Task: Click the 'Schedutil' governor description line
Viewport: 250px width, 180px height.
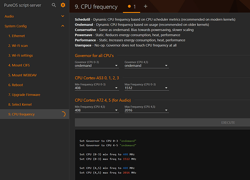Action: [x=155, y=19]
